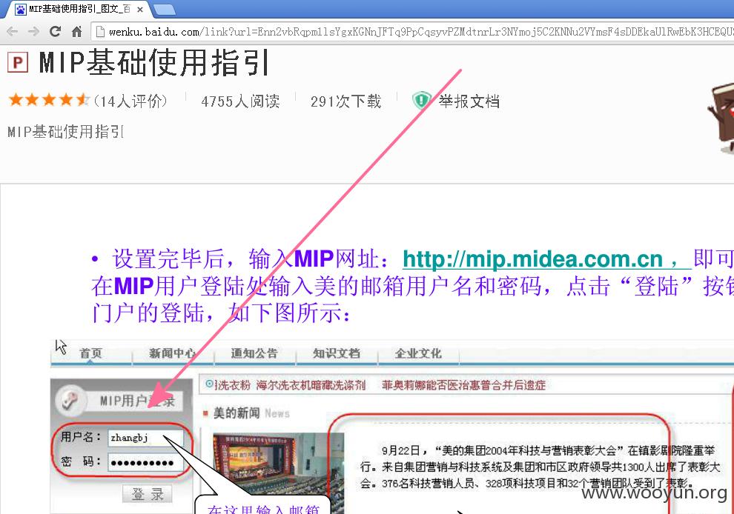
Task: Click the browser back arrow
Action: click(x=13, y=31)
